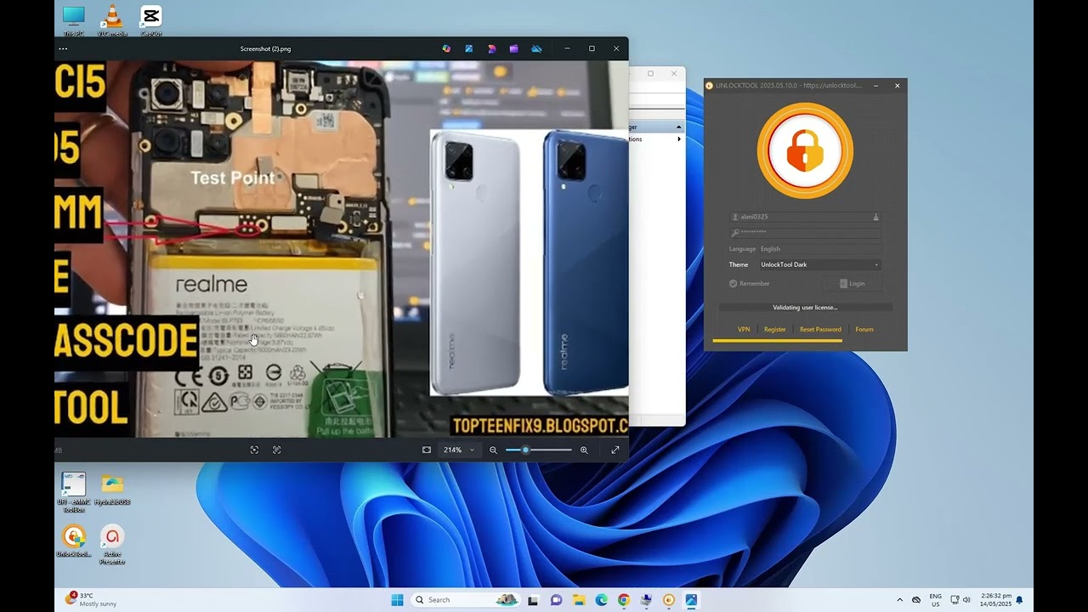Open Google Chrome from the taskbar
The image size is (1088, 612).
coord(624,599)
